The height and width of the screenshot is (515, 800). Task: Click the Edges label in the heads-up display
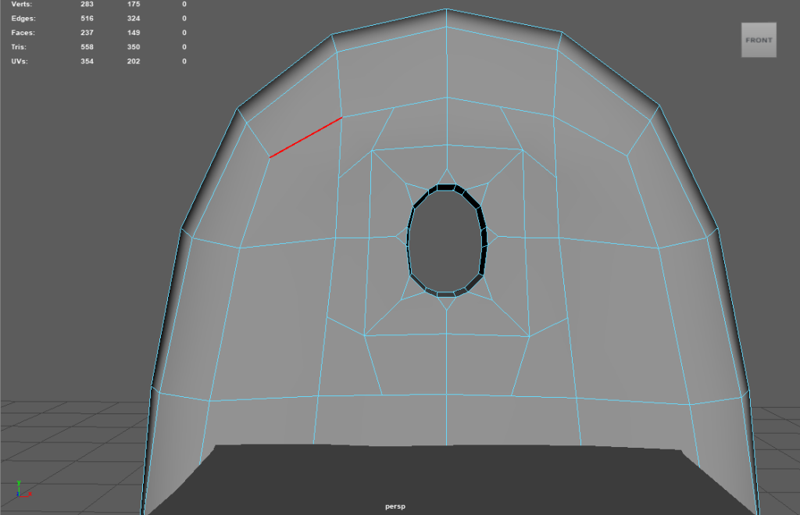[23, 19]
